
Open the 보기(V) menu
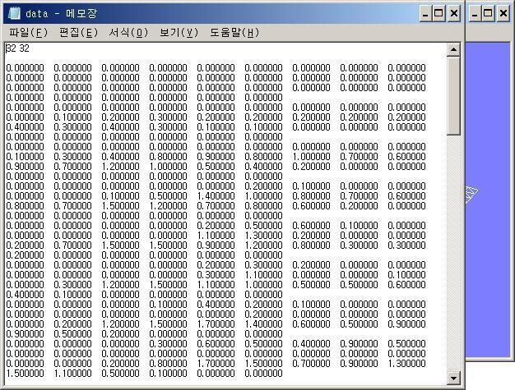click(x=179, y=33)
